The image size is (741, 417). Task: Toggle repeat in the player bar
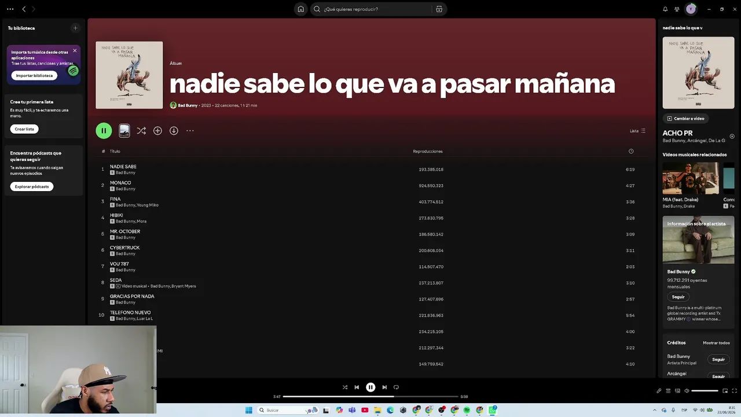pyautogui.click(x=396, y=387)
